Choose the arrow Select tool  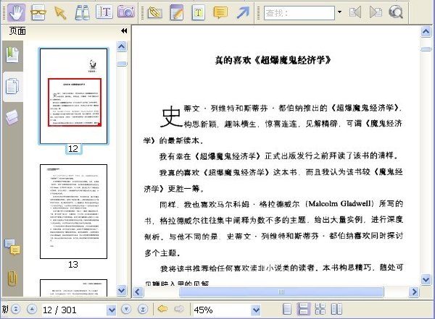(60, 13)
